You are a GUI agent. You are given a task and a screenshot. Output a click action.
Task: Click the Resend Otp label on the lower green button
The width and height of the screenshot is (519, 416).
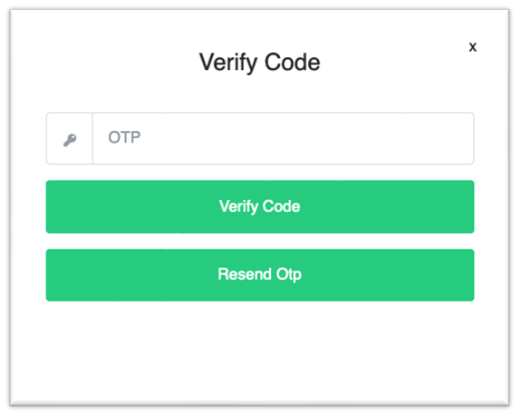click(259, 274)
